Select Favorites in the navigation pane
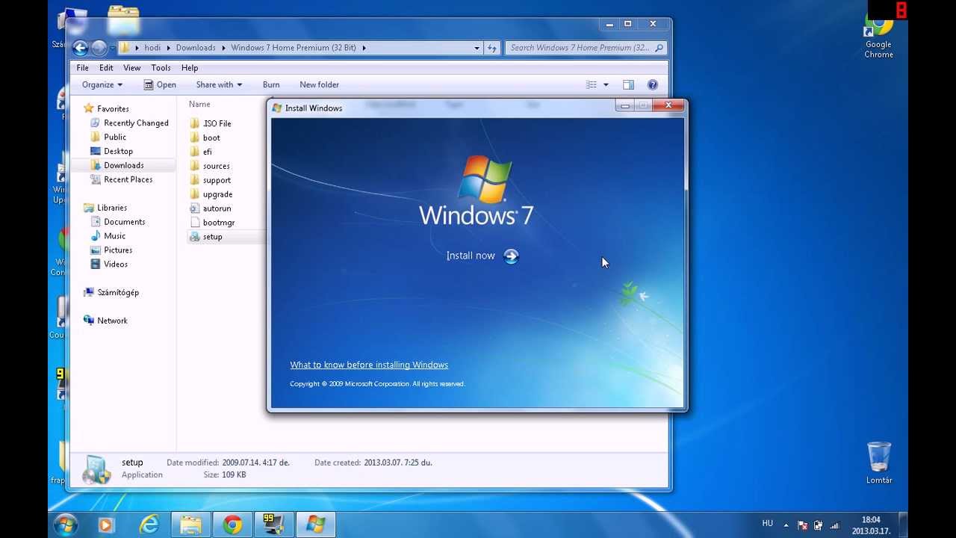Image resolution: width=956 pixels, height=538 pixels. tap(113, 109)
